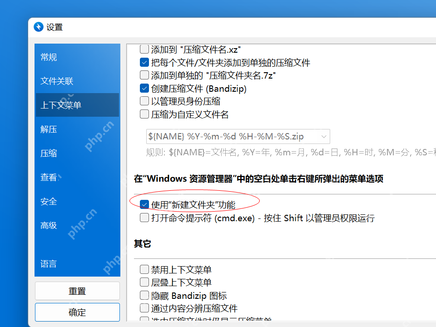Enable 添加到单独的 "压缩文件夹名.7z" option
The image size is (436, 327).
tap(144, 75)
